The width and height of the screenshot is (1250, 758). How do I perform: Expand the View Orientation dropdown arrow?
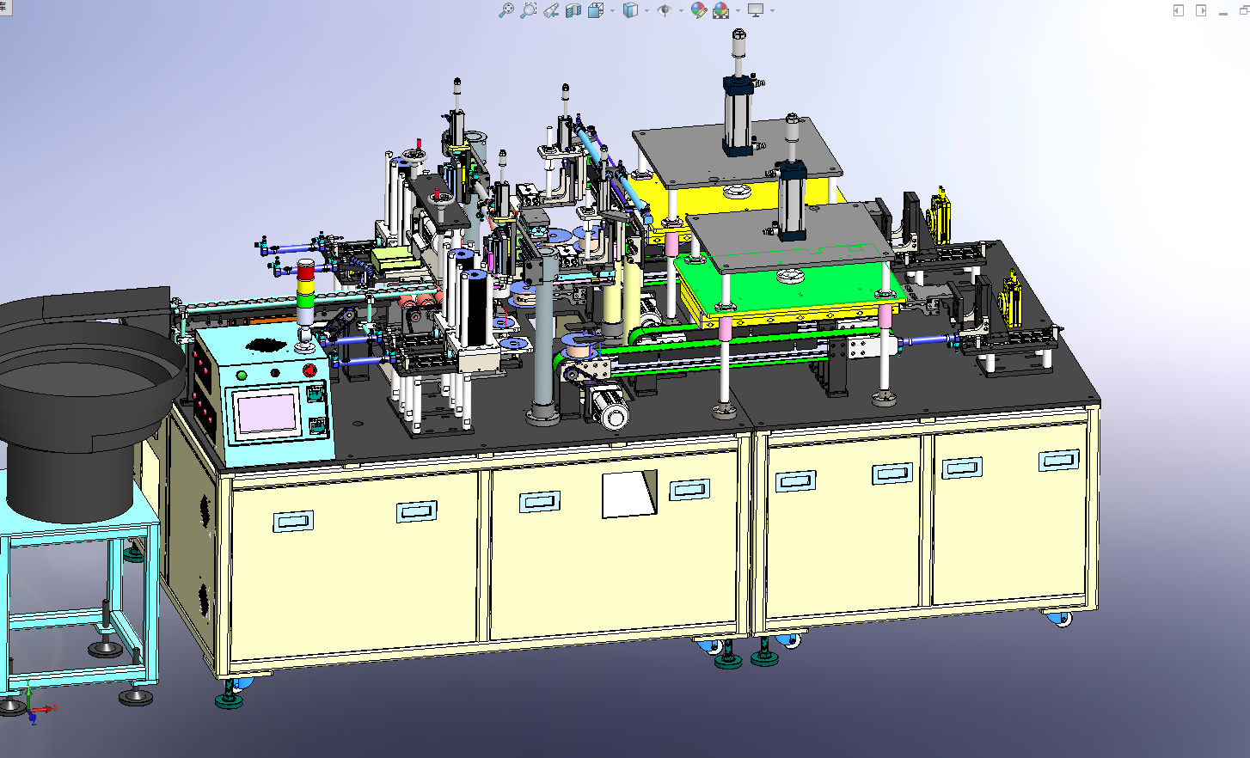point(612,10)
